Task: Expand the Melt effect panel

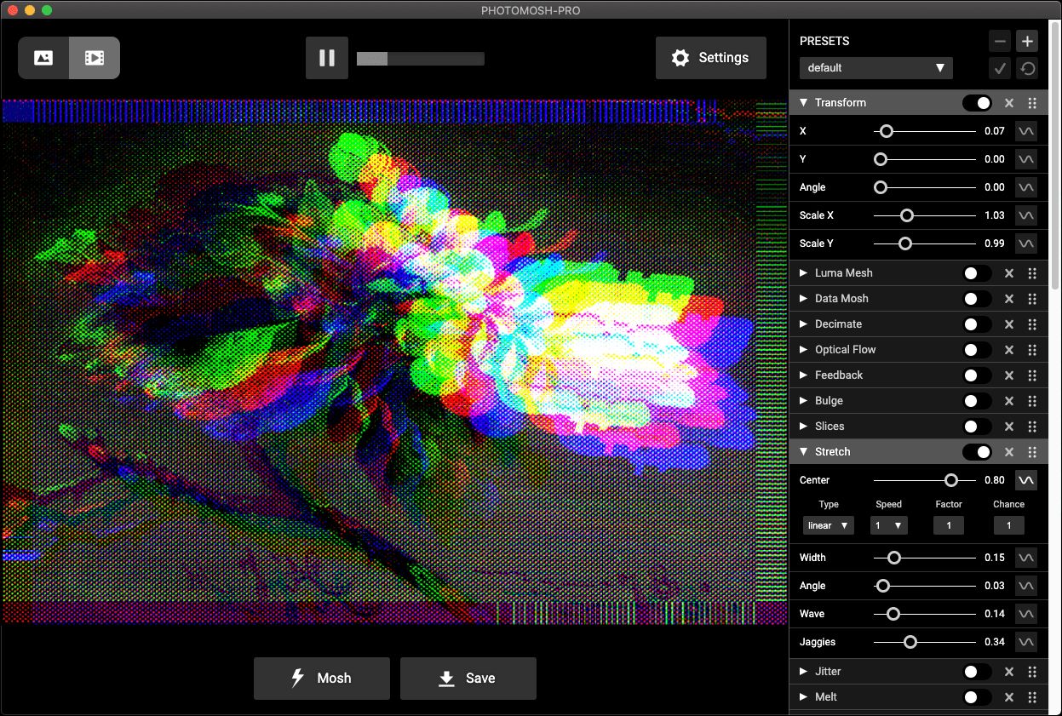Action: (803, 696)
